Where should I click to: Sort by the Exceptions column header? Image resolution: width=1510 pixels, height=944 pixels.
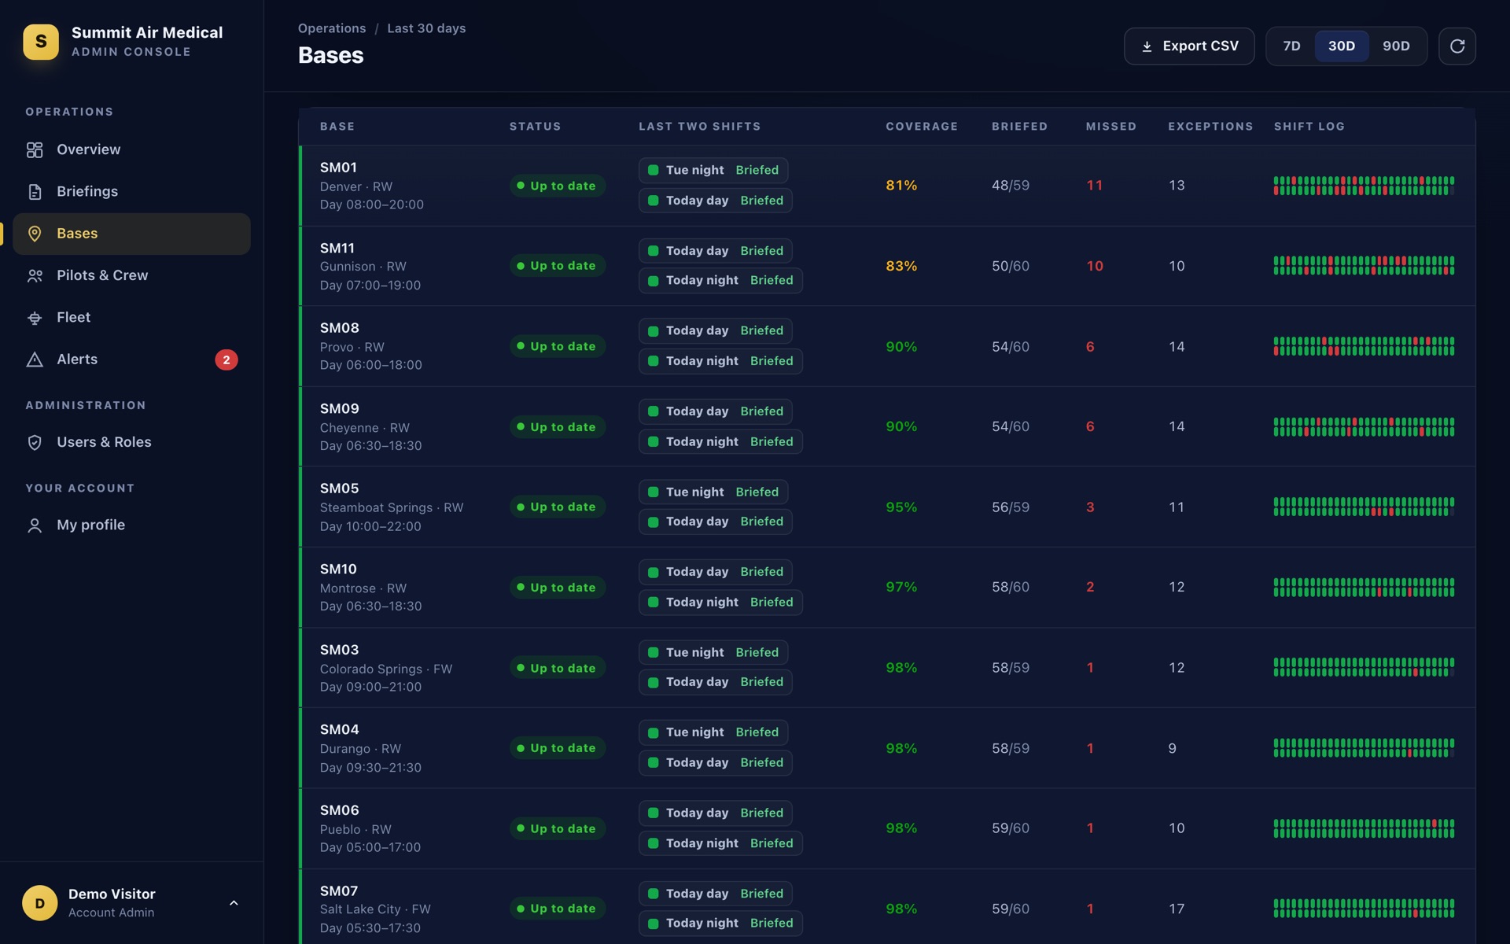point(1210,127)
